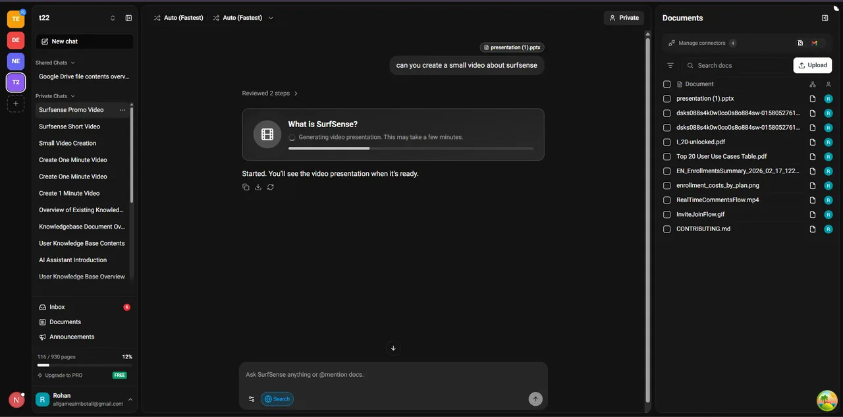Open the t22 workspace switcher dropdown
This screenshot has height=417, width=843.
point(113,18)
